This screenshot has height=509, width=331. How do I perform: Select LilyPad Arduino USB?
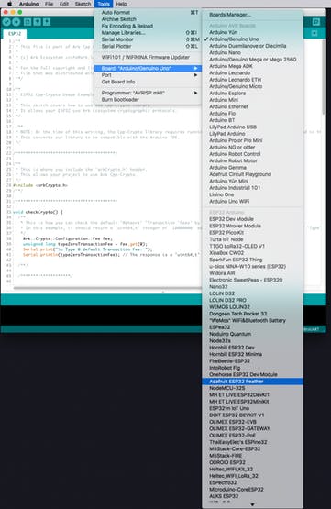pos(252,127)
